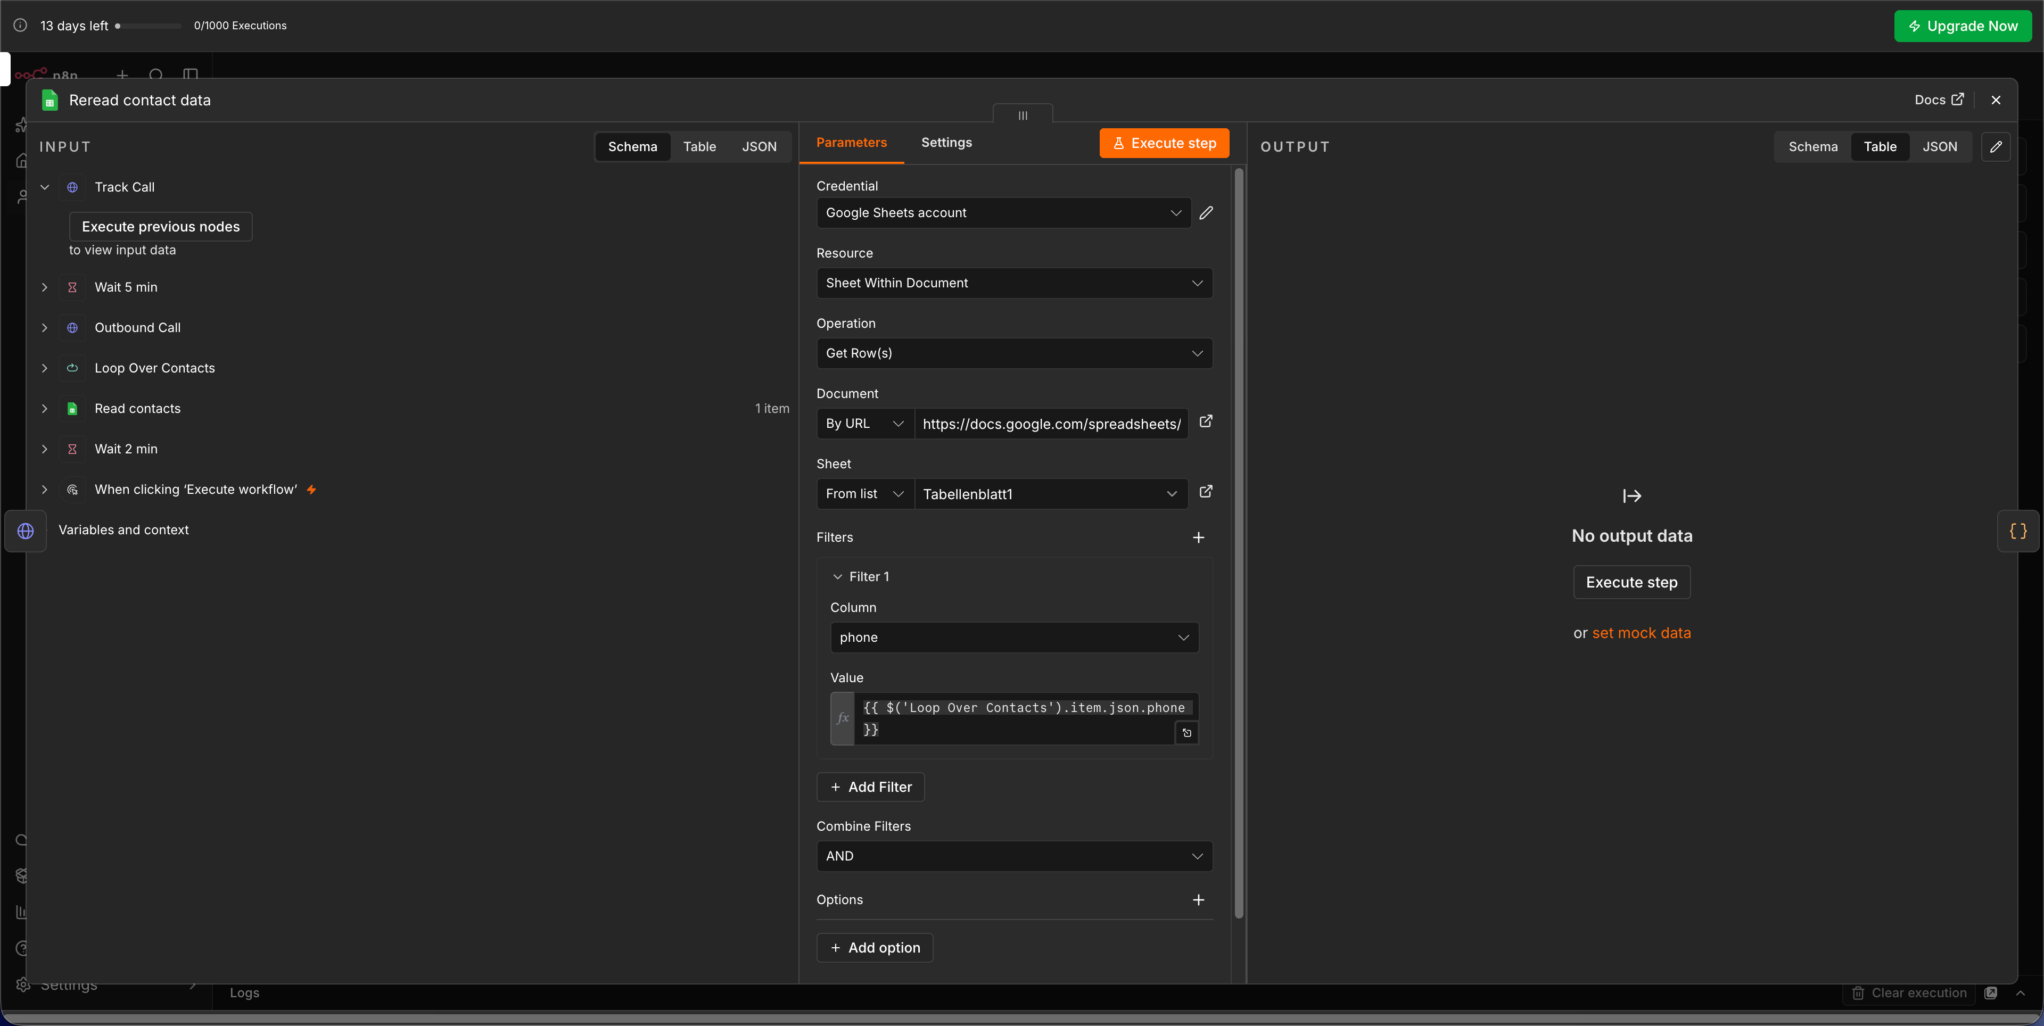Select input Table view
Image resolution: width=2044 pixels, height=1026 pixels.
coord(699,147)
